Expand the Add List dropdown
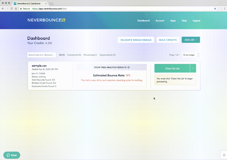This screenshot has width=227, height=160. [x=191, y=40]
